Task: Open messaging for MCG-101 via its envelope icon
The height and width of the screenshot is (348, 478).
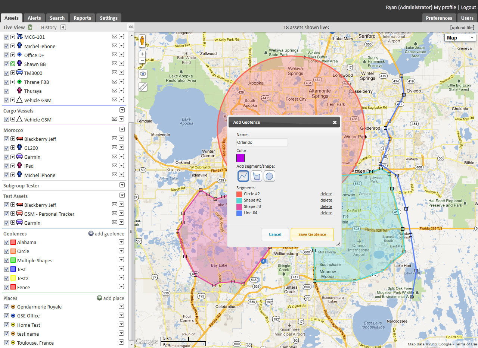Action: coord(114,37)
